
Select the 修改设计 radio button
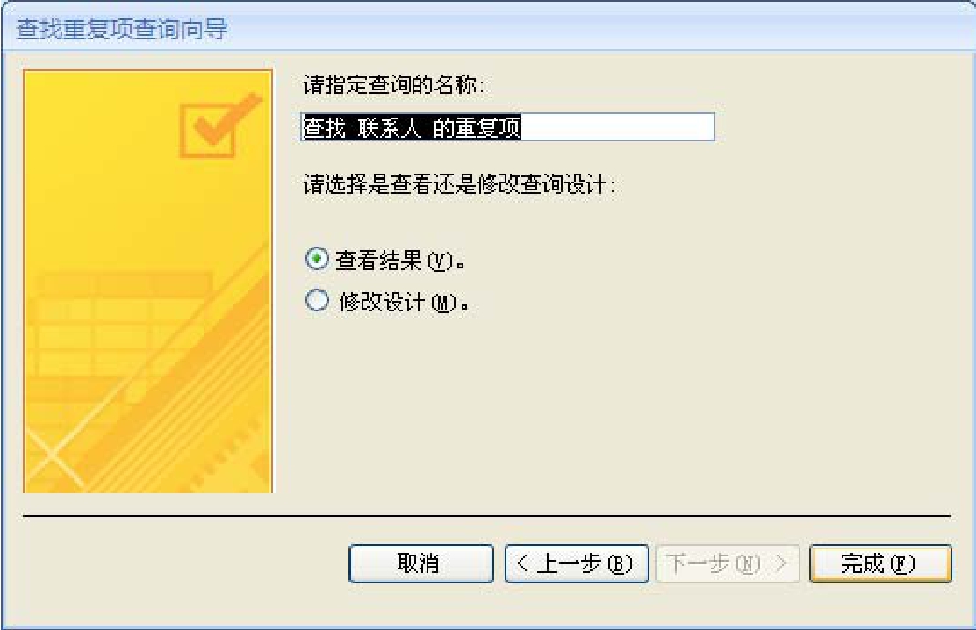317,301
